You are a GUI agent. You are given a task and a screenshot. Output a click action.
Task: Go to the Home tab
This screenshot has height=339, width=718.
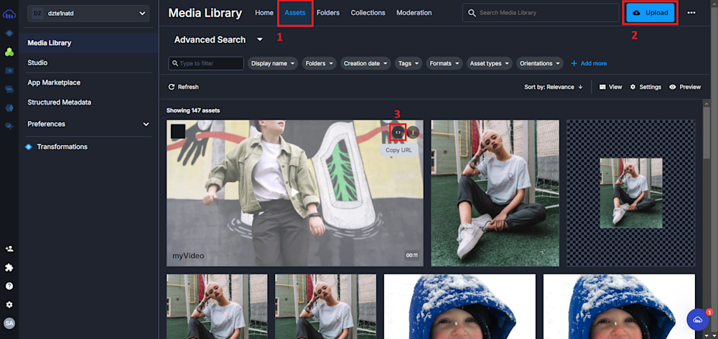click(264, 13)
